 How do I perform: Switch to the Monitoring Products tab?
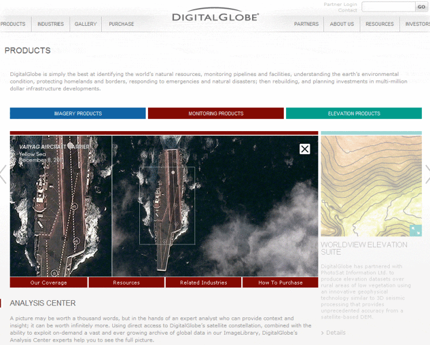click(x=216, y=113)
